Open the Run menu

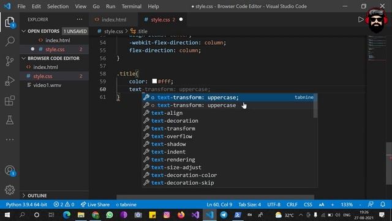point(110,6)
